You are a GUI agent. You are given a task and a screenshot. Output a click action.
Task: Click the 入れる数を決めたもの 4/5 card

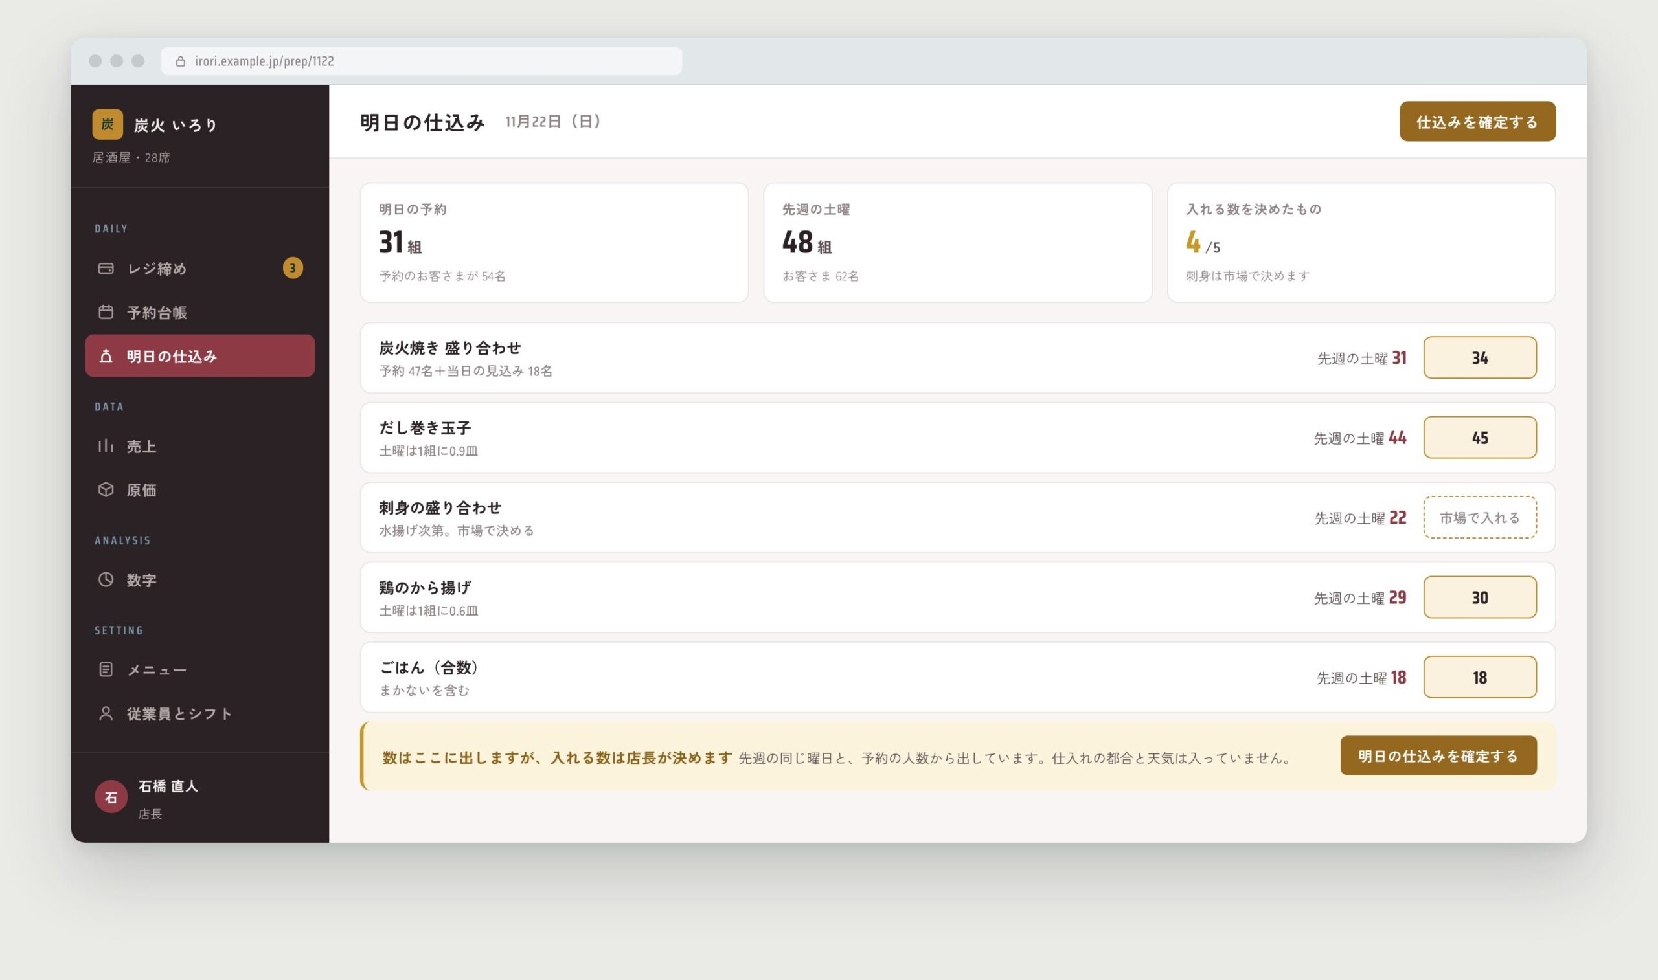1361,242
